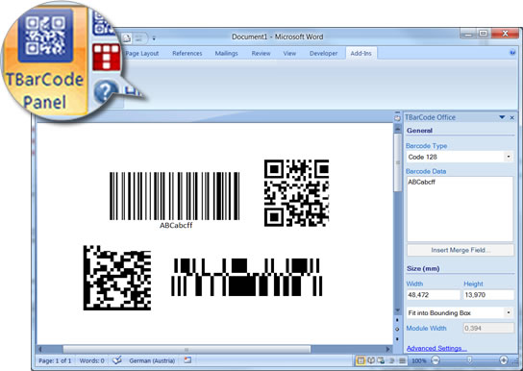
Task: Click the red grid barcode icon
Action: click(107, 58)
